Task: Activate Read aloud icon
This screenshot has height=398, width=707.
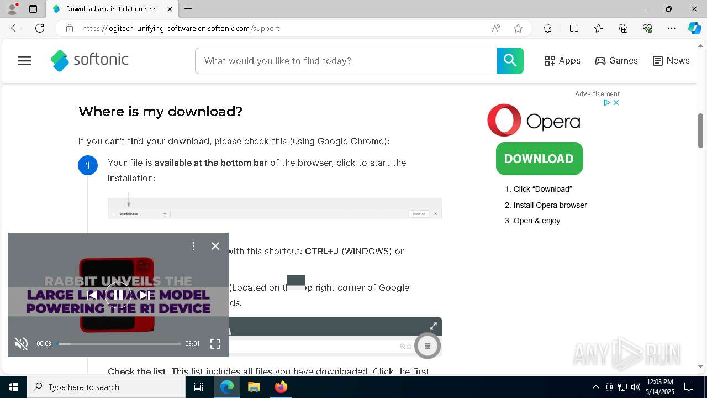Action: click(x=496, y=28)
